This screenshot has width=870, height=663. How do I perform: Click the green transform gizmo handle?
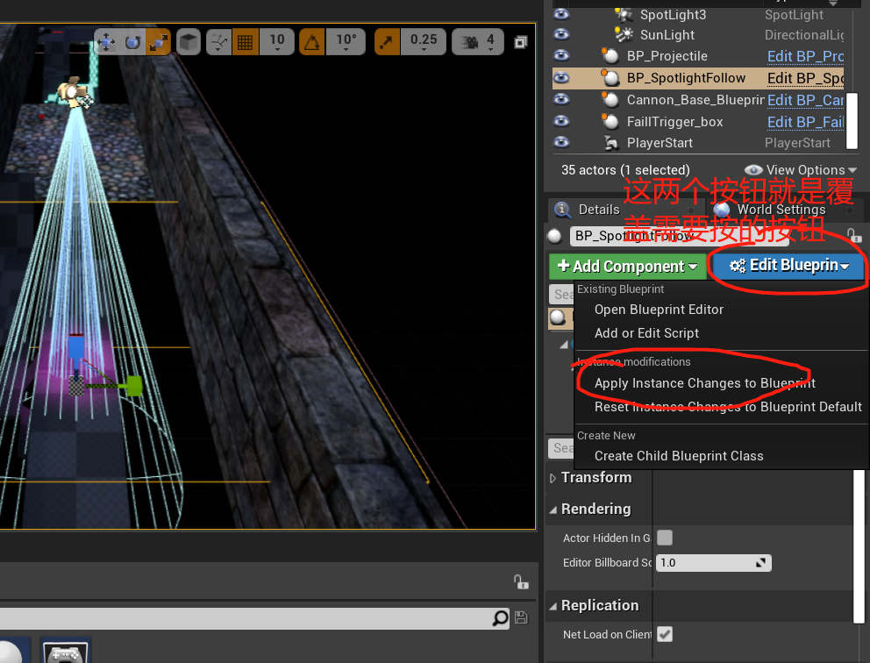(134, 386)
